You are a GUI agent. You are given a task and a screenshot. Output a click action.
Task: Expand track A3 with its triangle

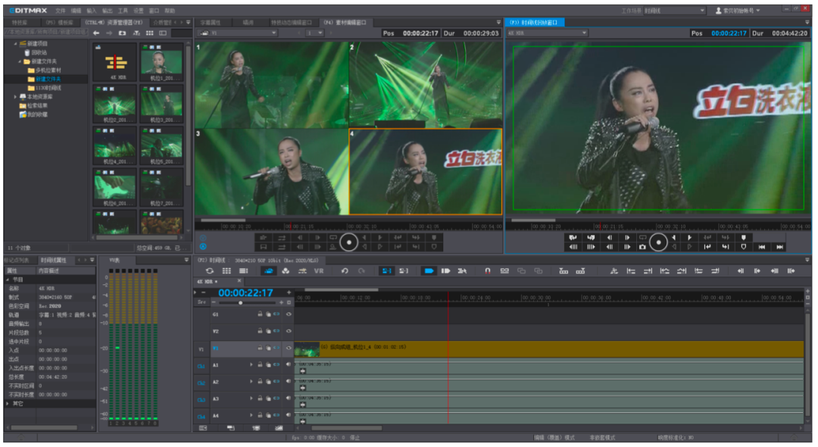tap(251, 398)
